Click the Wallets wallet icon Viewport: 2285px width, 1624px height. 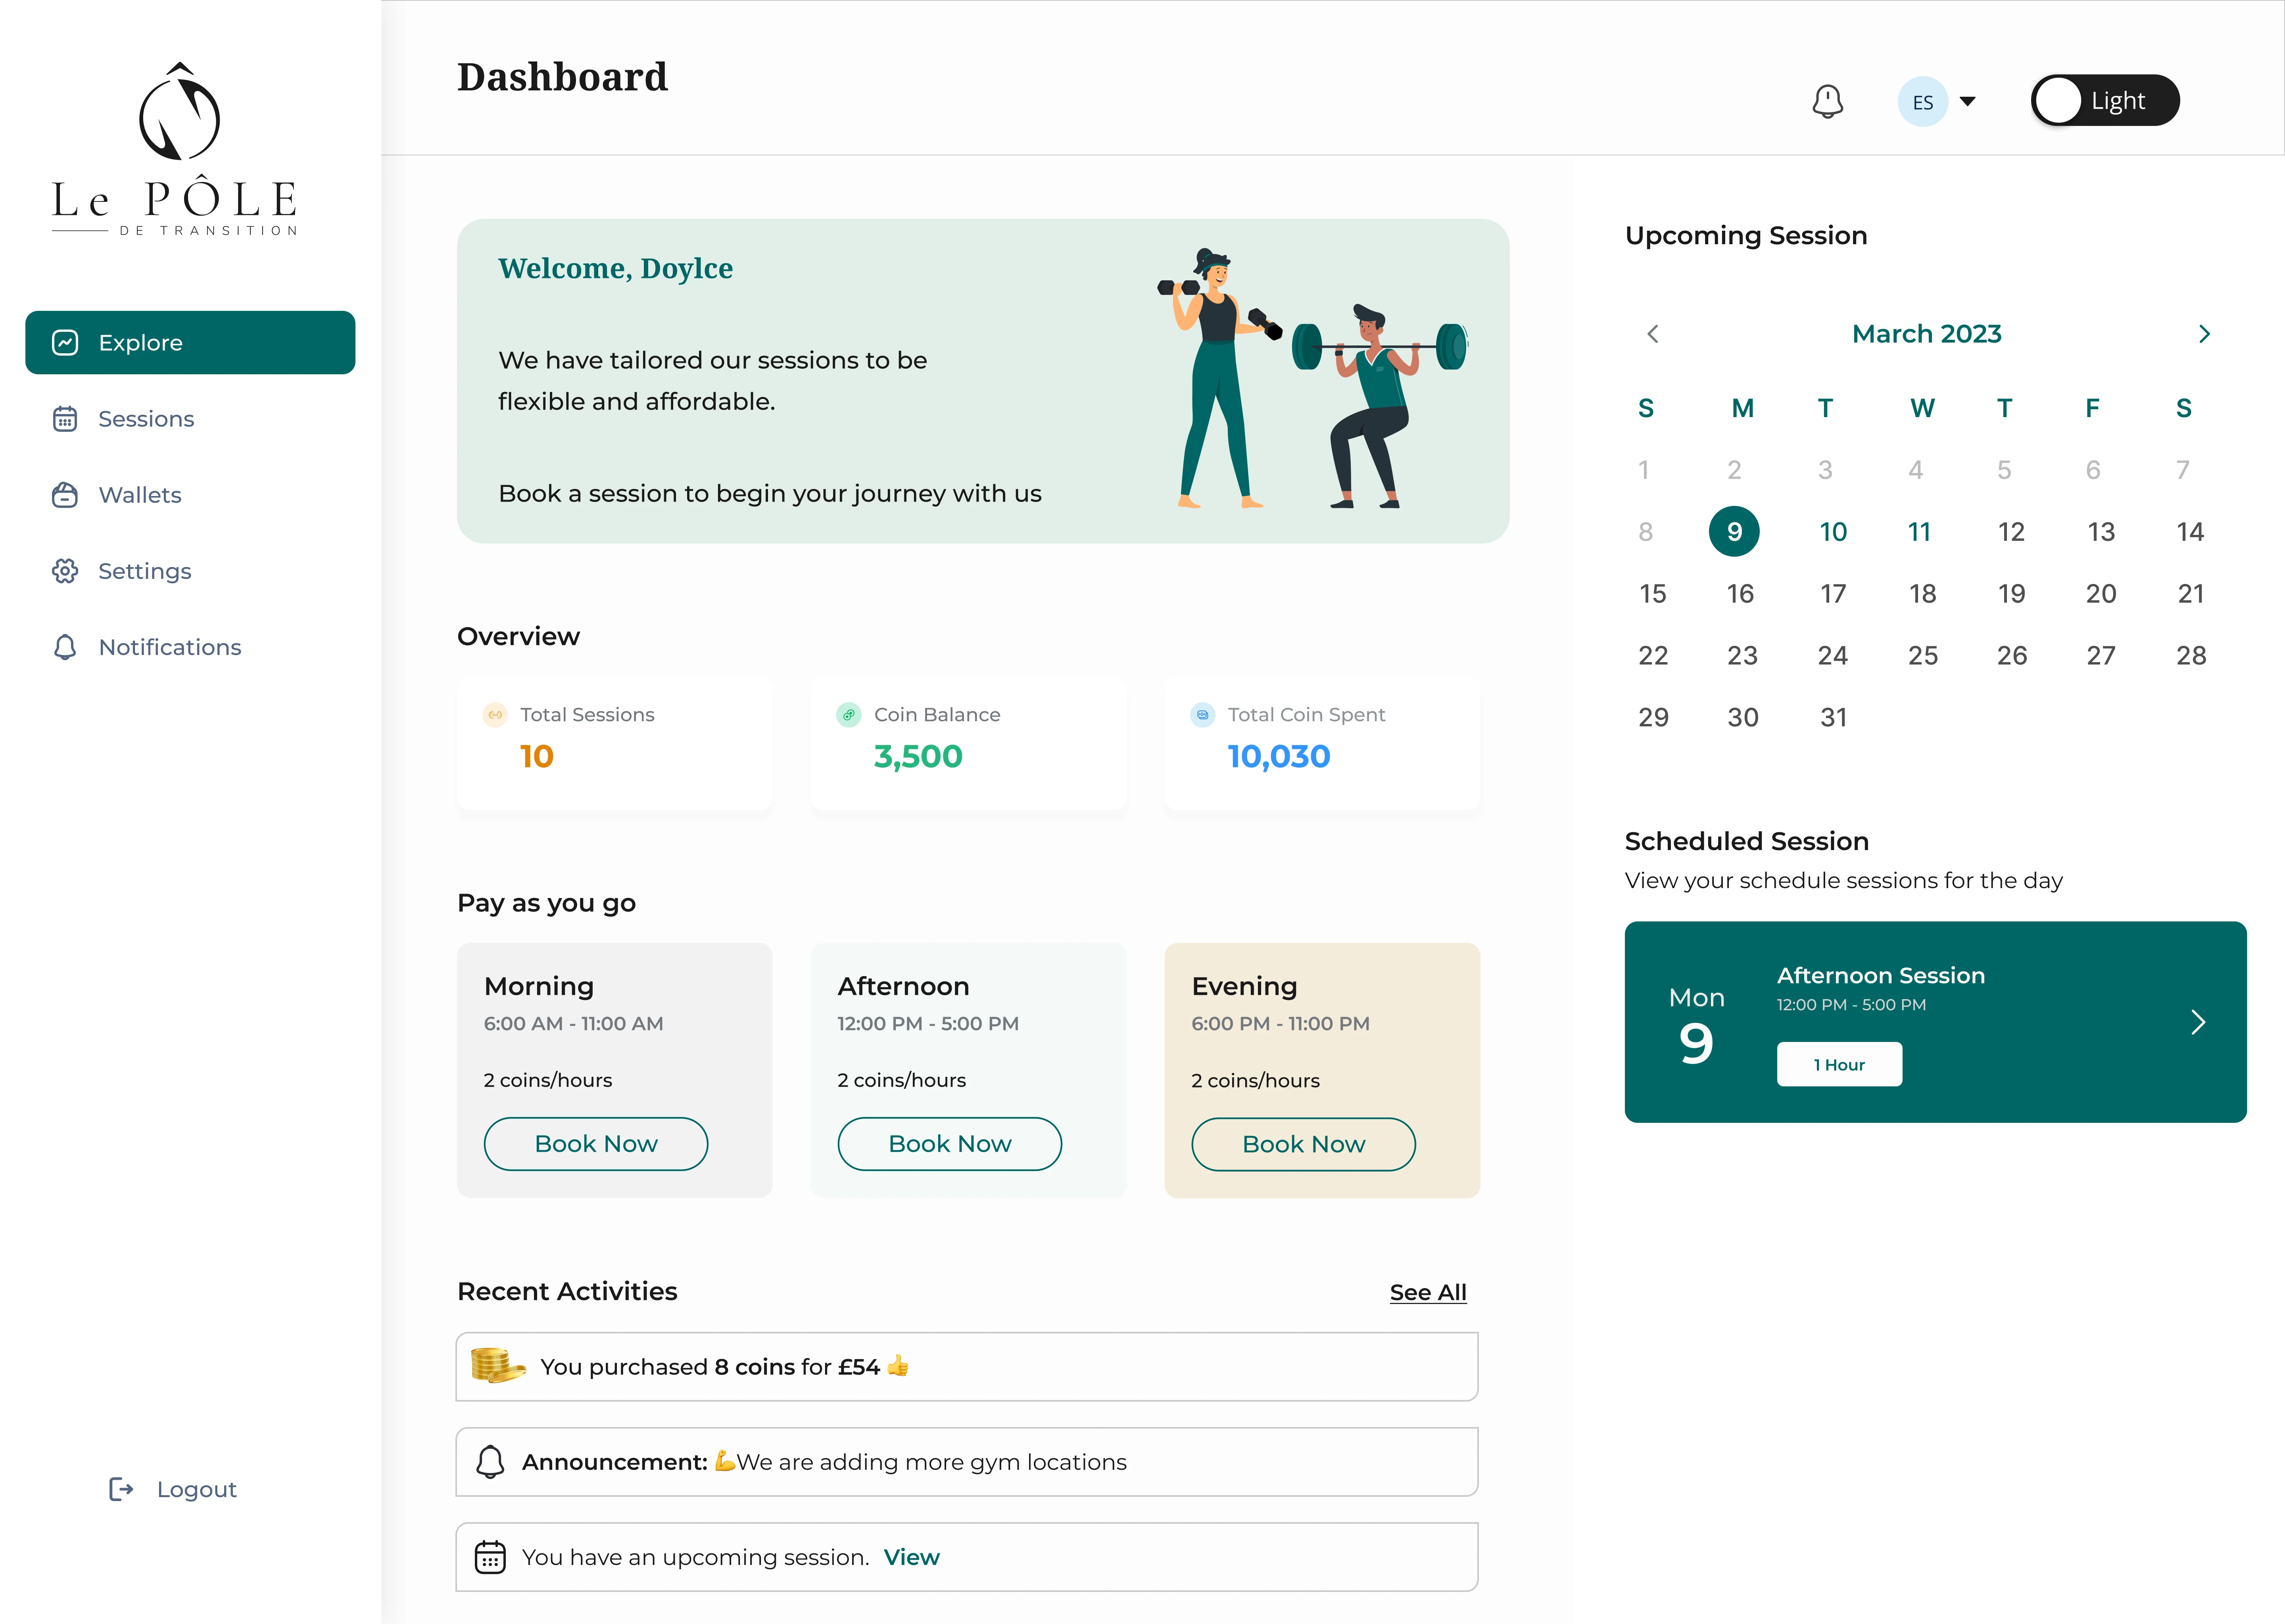tap(65, 495)
